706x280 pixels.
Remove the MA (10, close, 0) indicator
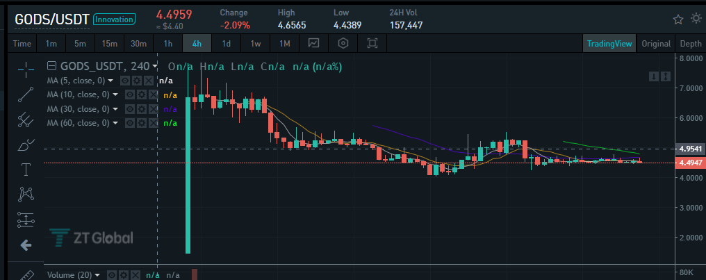154,95
